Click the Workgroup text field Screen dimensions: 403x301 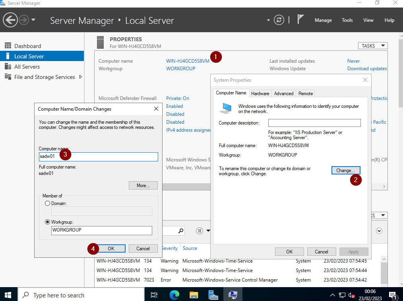(101, 230)
